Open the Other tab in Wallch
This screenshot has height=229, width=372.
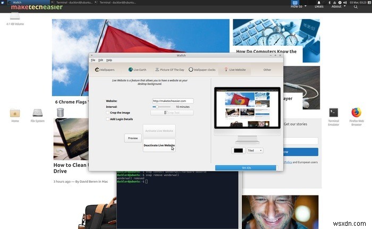267,70
